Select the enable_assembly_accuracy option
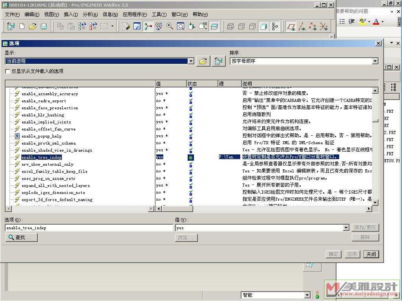 click(x=50, y=94)
